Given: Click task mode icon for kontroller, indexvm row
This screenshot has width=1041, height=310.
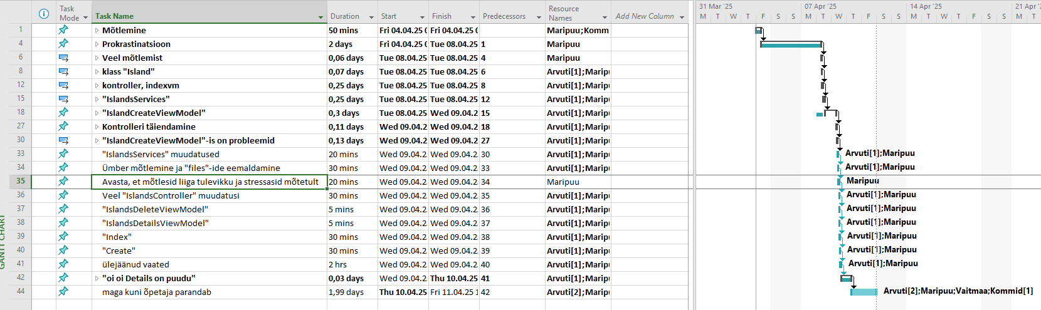Looking at the screenshot, I should (63, 85).
